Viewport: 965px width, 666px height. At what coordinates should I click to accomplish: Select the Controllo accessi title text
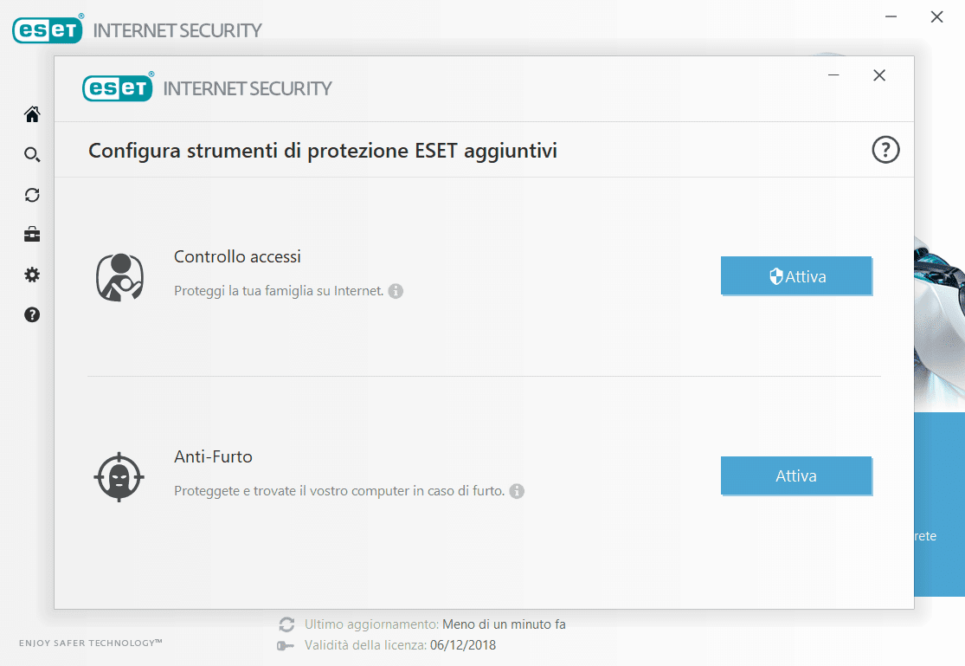(237, 256)
